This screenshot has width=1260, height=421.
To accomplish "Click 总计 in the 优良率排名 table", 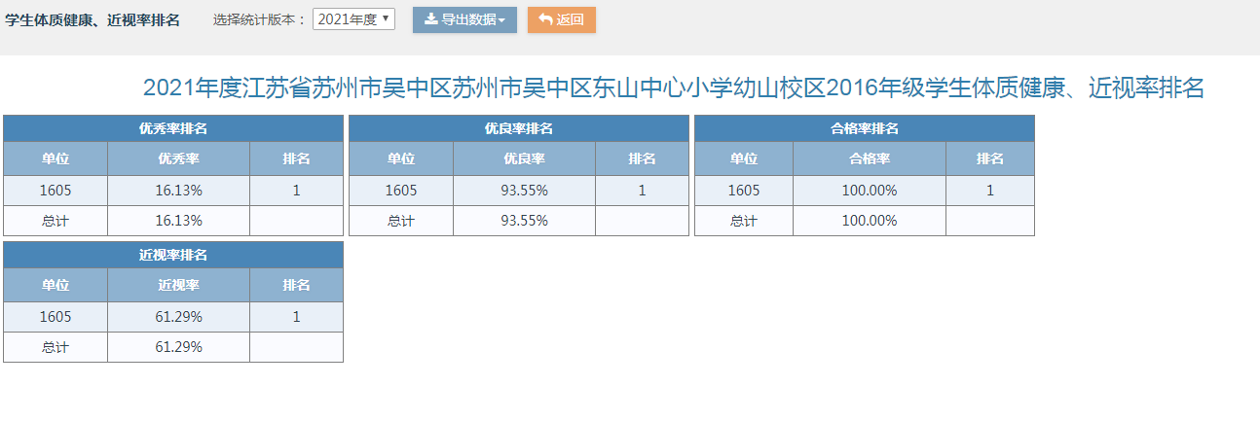I will 401,221.
